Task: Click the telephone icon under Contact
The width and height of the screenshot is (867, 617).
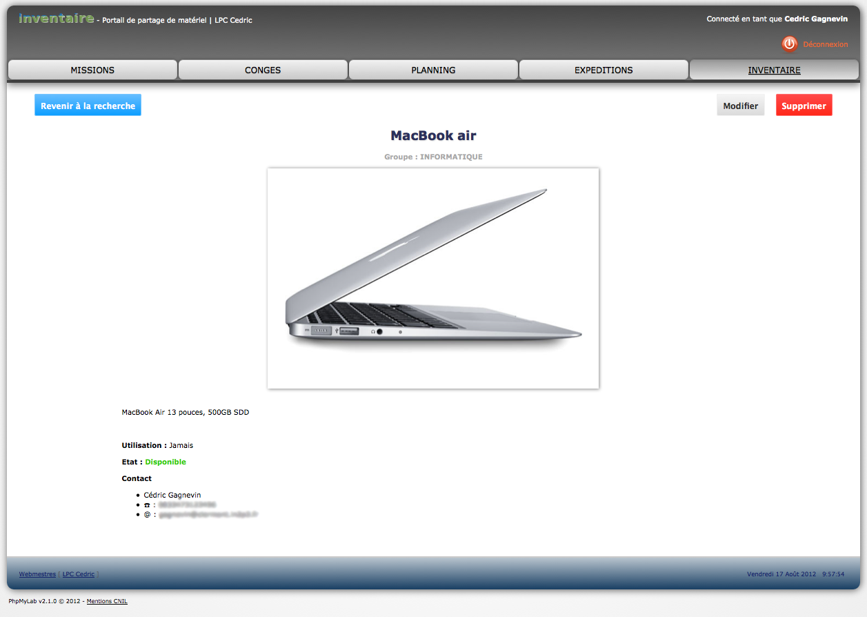Action: tap(147, 505)
